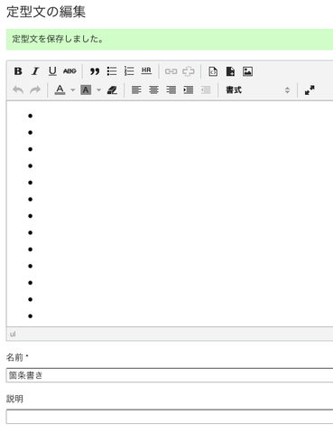This screenshot has width=333, height=434.
Task: Click the insert link icon
Action: point(171,71)
